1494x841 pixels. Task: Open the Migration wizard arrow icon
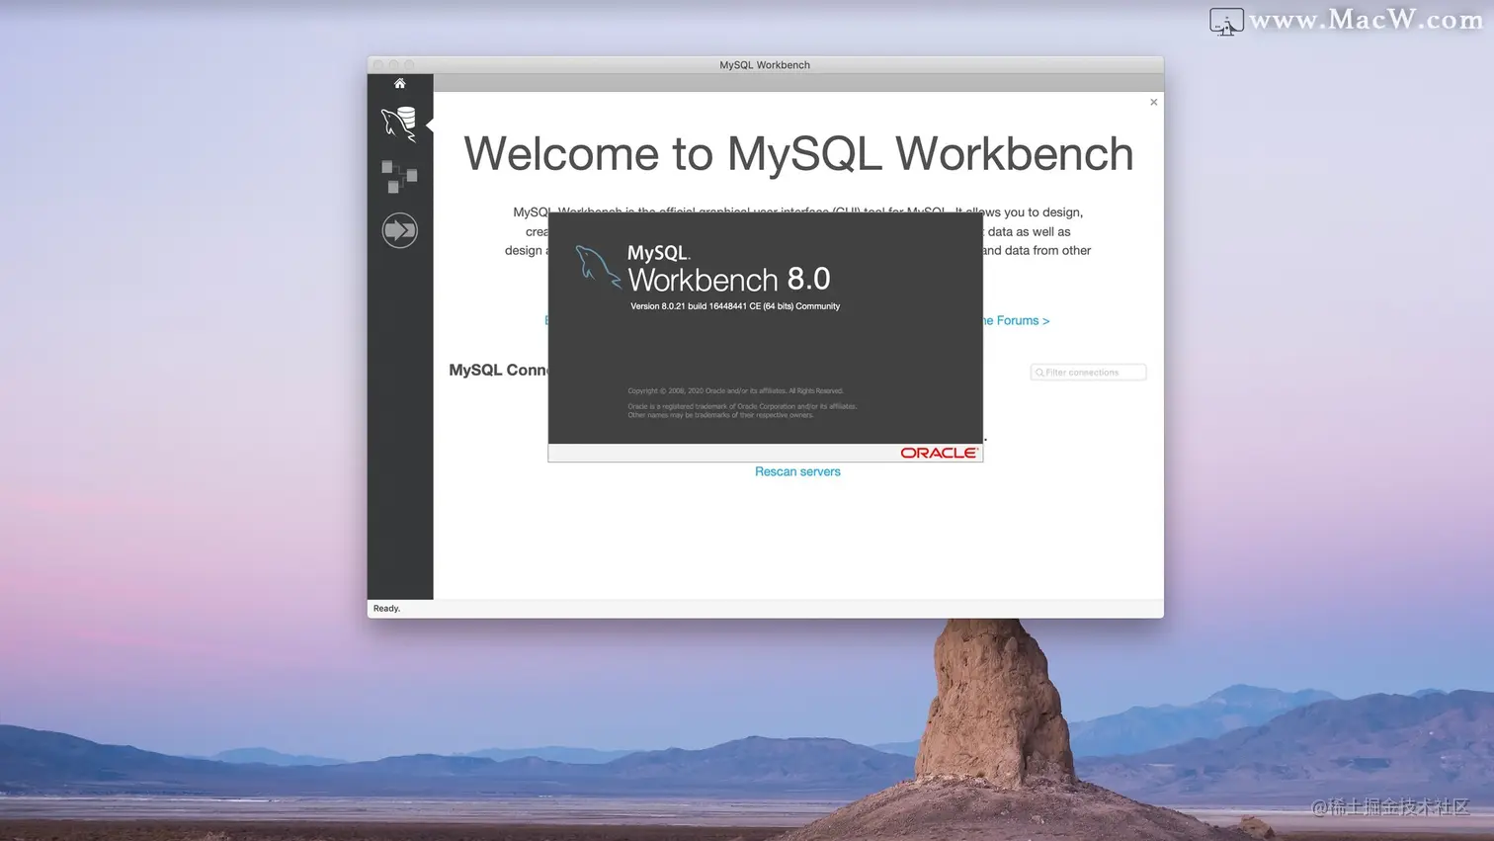399,230
